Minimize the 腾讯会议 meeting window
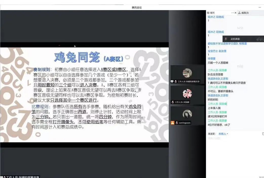This screenshot has width=264, height=178. click(260, 7)
